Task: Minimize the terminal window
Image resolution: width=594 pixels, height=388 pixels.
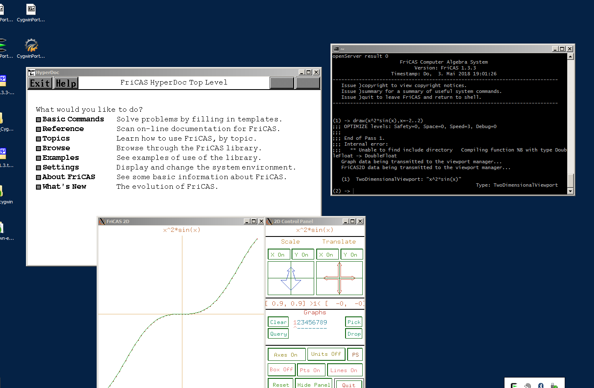Action: (556, 49)
